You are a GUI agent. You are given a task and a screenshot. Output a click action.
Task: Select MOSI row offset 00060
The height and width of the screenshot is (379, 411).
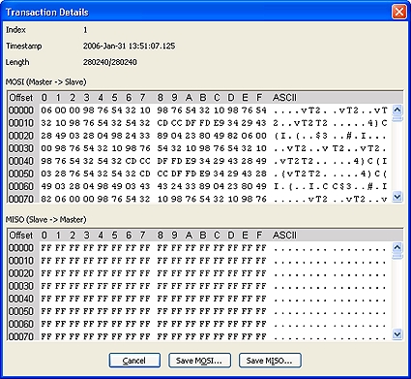point(21,186)
